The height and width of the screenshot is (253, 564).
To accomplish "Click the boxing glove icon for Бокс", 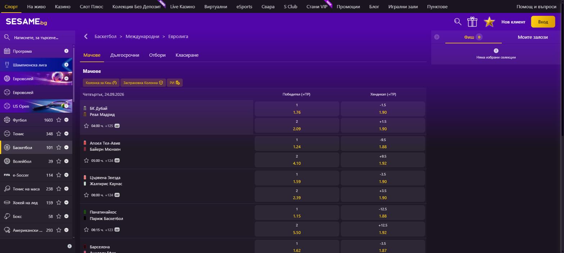I will [7, 216].
